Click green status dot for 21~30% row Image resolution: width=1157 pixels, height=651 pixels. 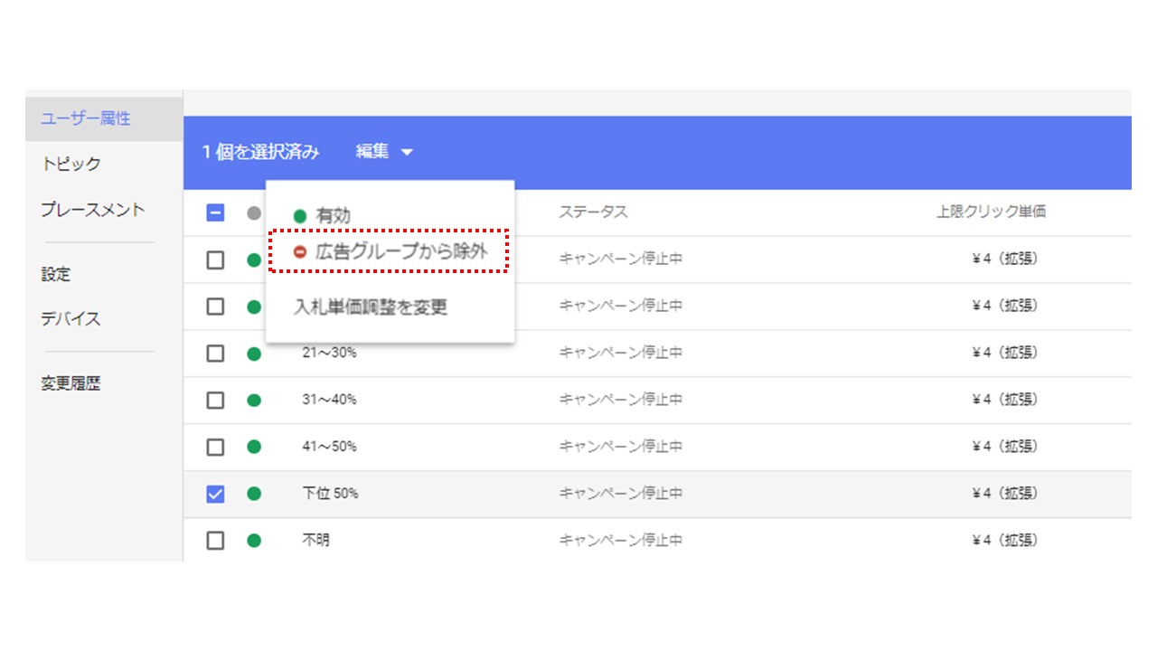coord(254,353)
